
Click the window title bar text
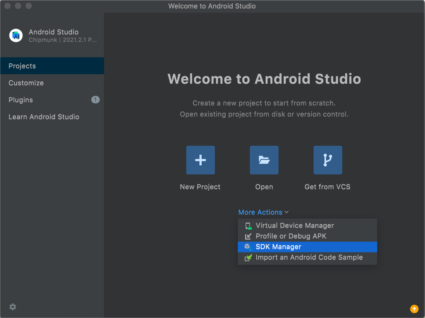coord(212,6)
